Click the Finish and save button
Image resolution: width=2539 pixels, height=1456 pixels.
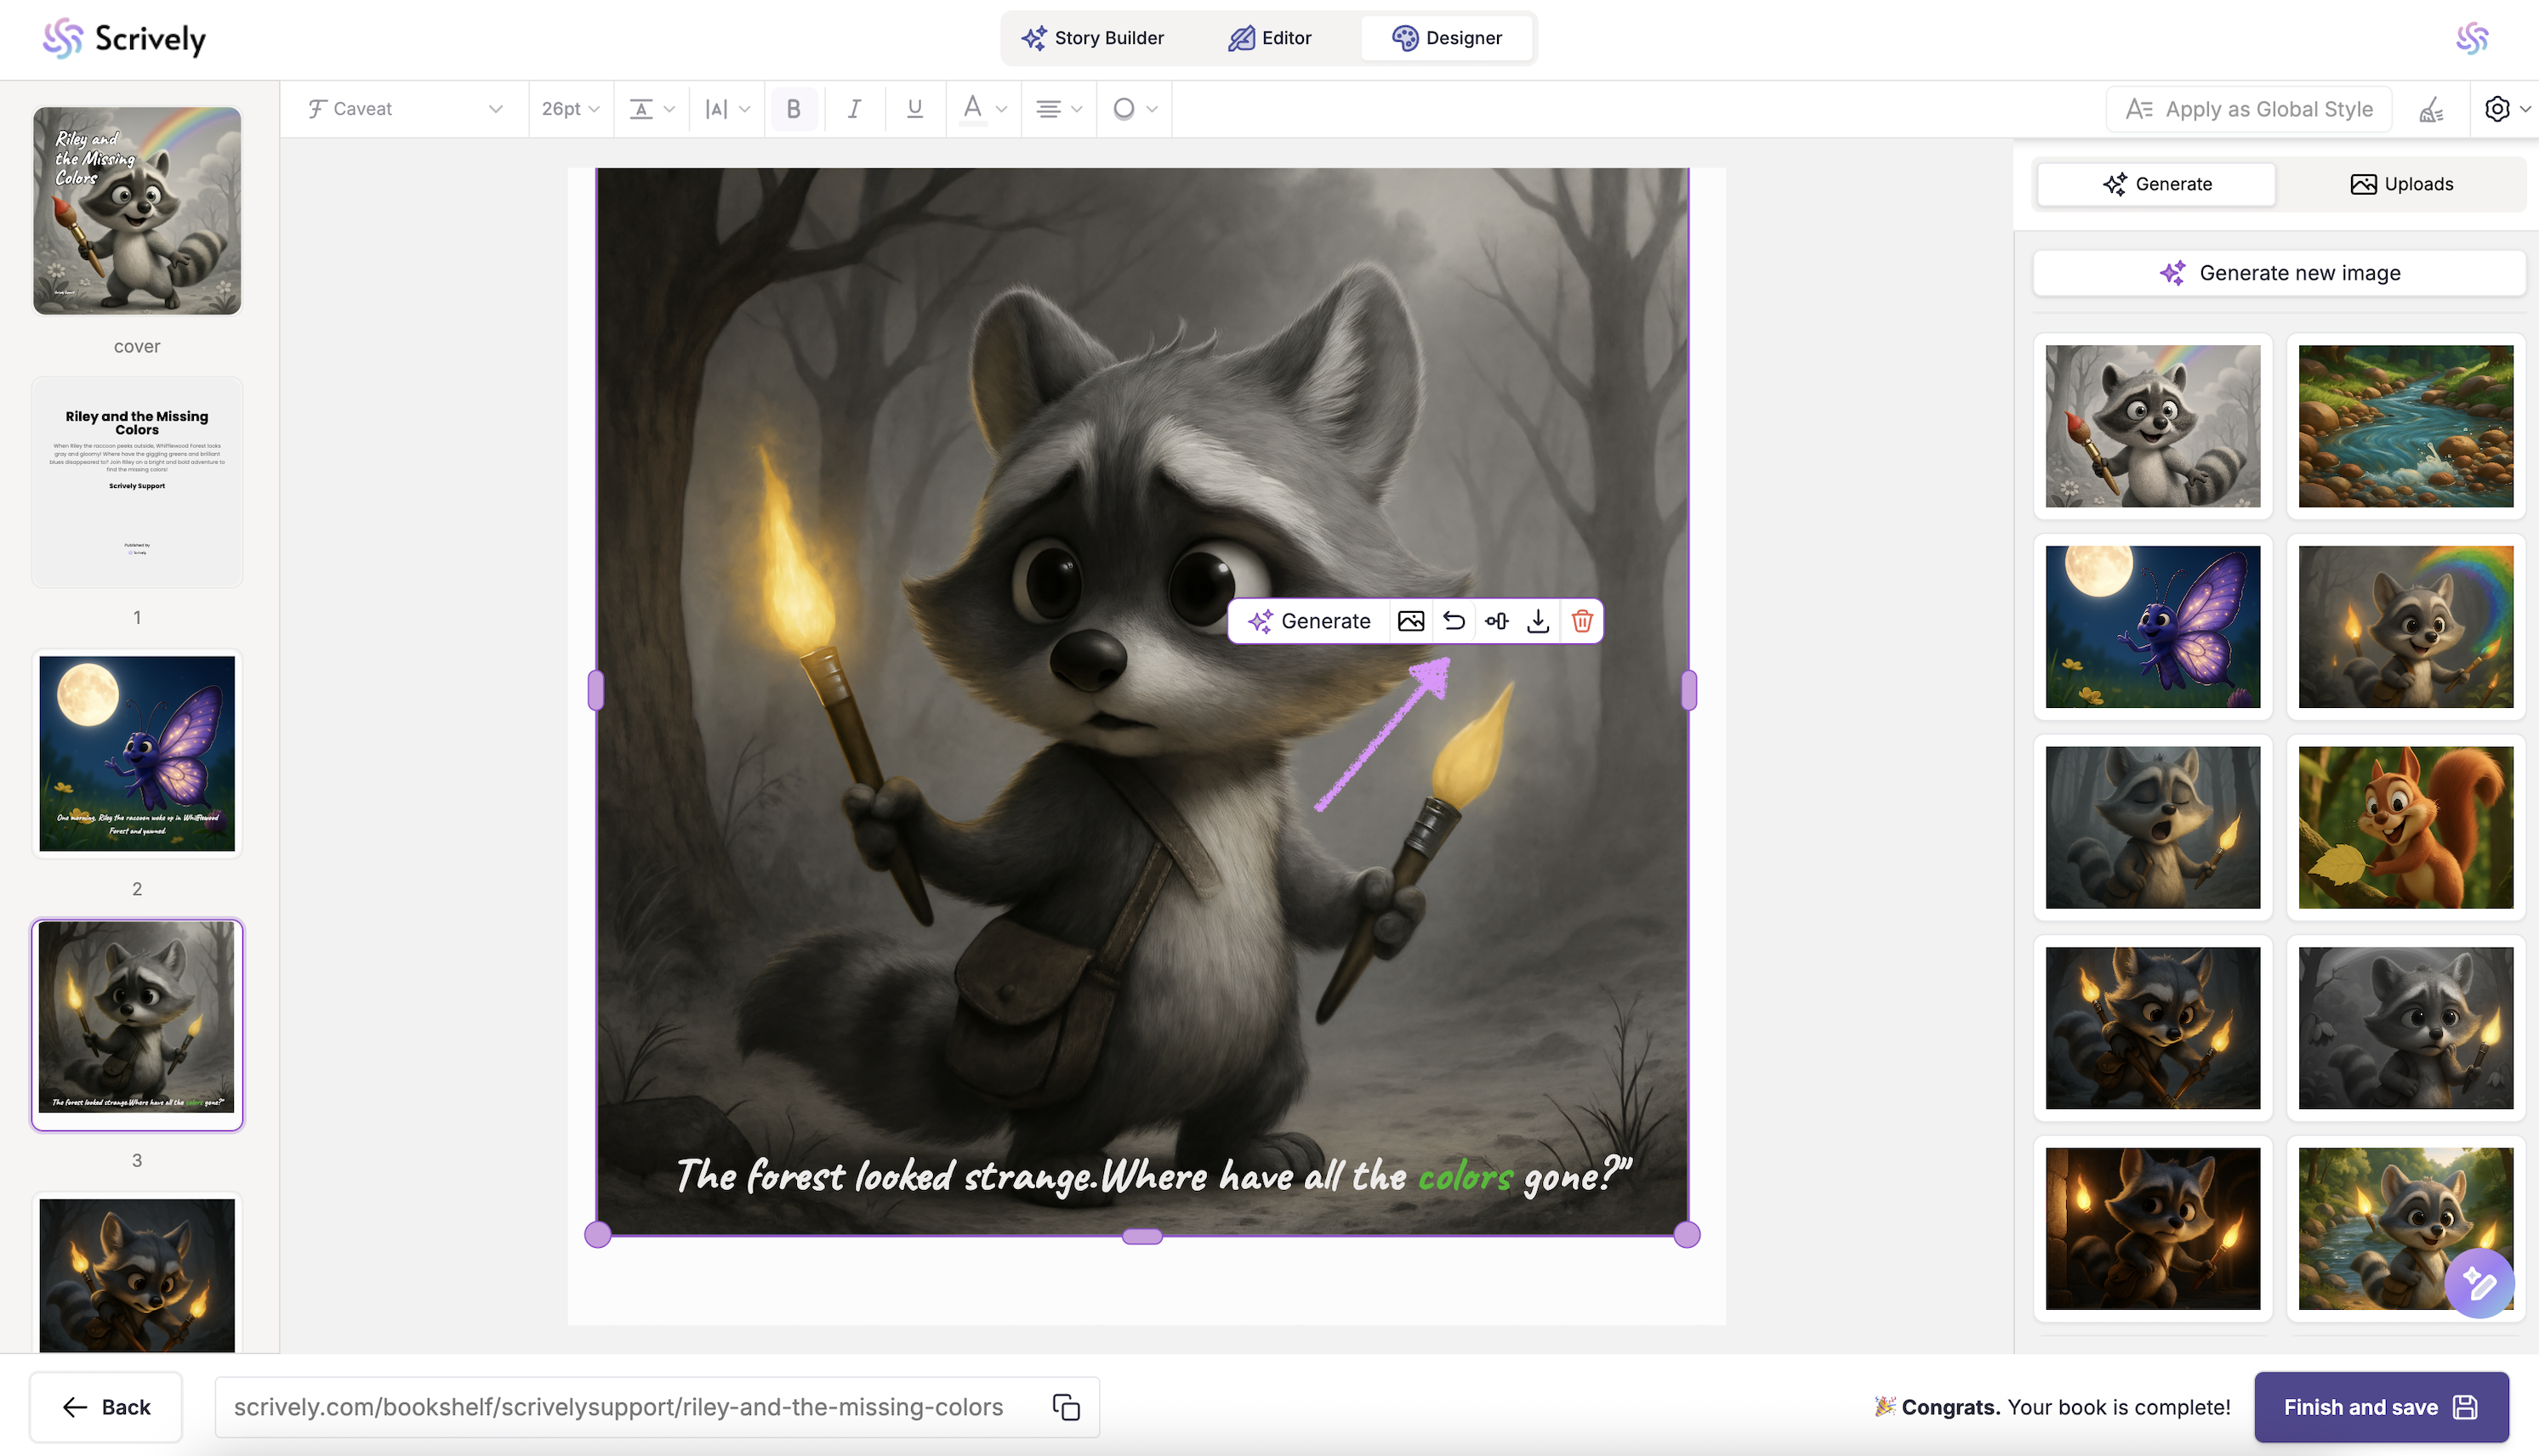[x=2380, y=1407]
